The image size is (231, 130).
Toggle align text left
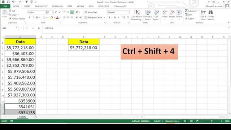point(64,17)
